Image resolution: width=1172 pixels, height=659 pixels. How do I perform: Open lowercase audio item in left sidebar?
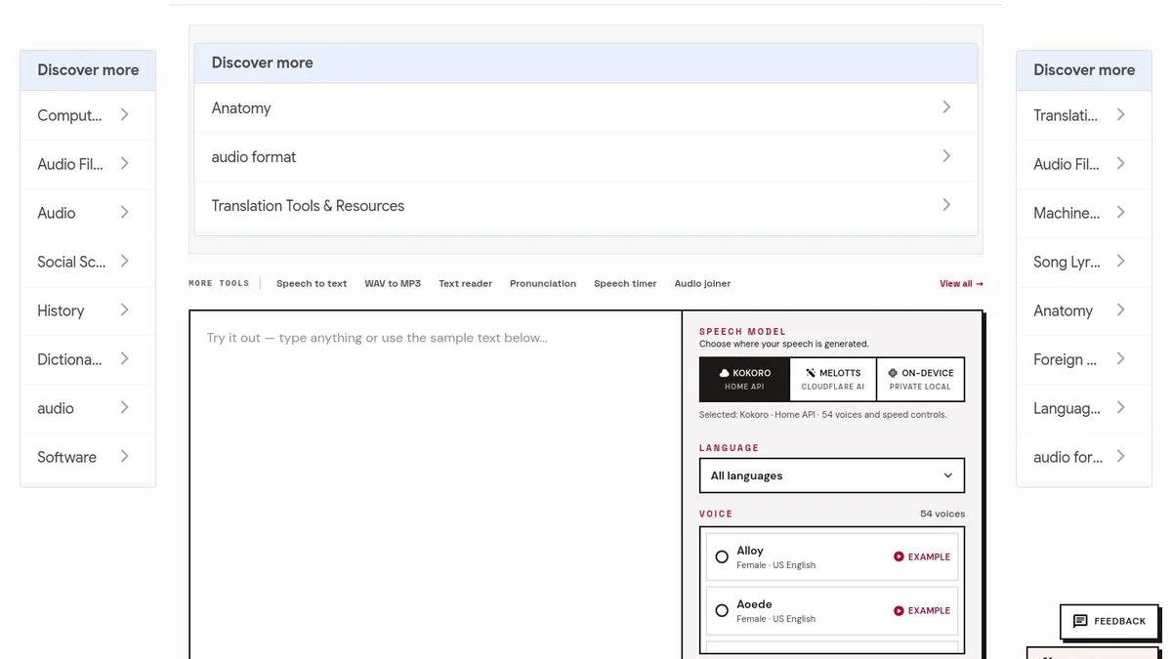click(88, 408)
